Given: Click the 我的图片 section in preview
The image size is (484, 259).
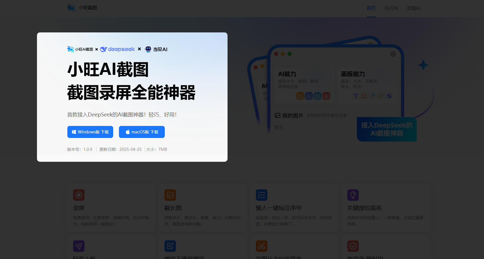Looking at the screenshot, I should click(x=292, y=116).
